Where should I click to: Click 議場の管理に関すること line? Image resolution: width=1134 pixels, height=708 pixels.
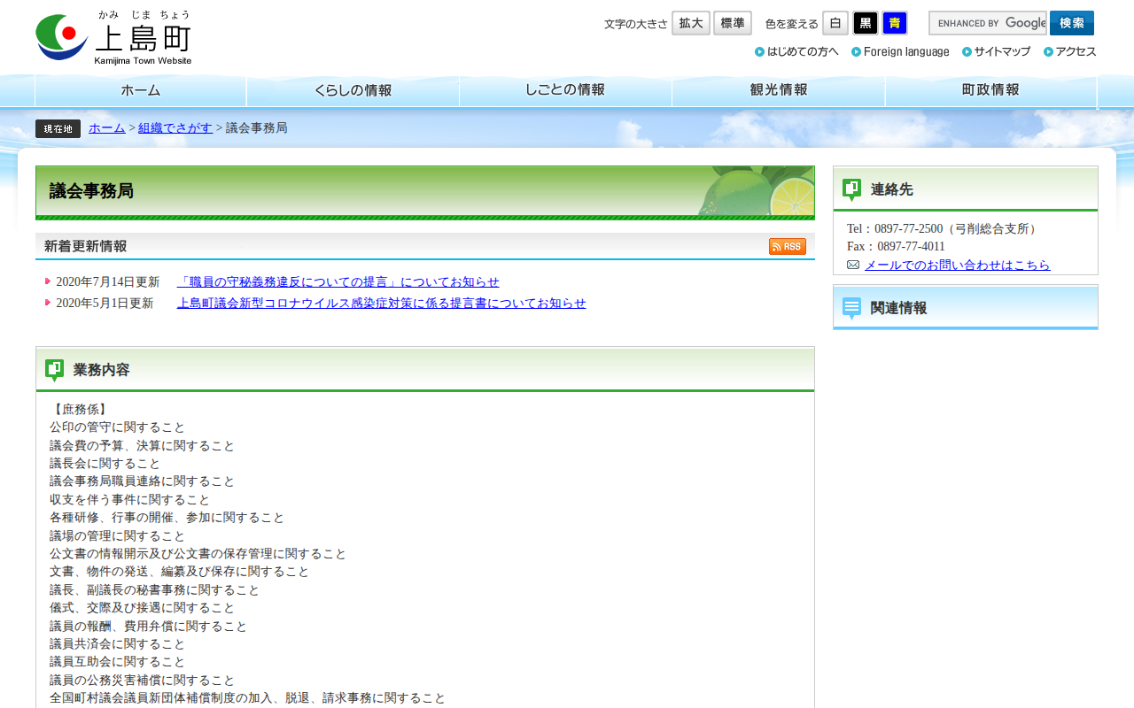118,536
